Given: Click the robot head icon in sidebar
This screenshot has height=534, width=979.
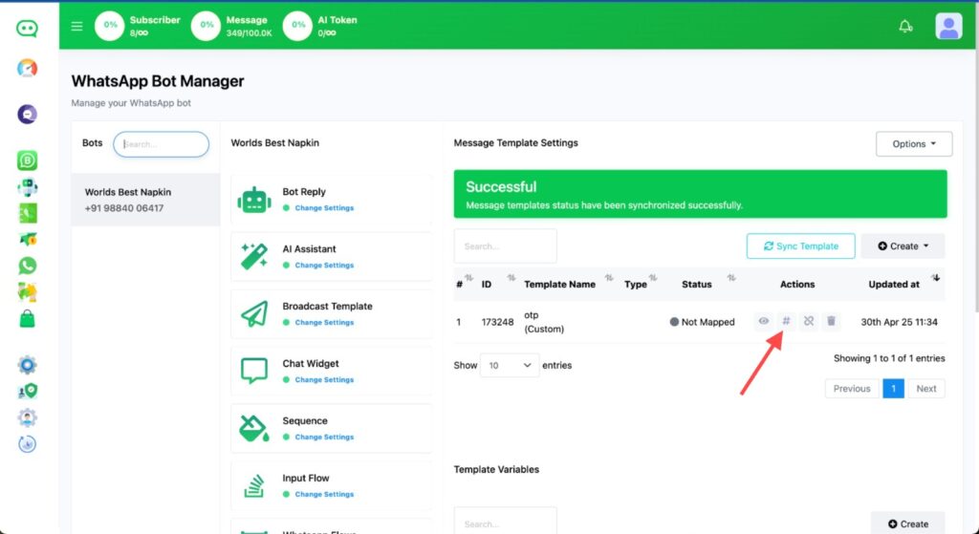Looking at the screenshot, I should point(27,187).
